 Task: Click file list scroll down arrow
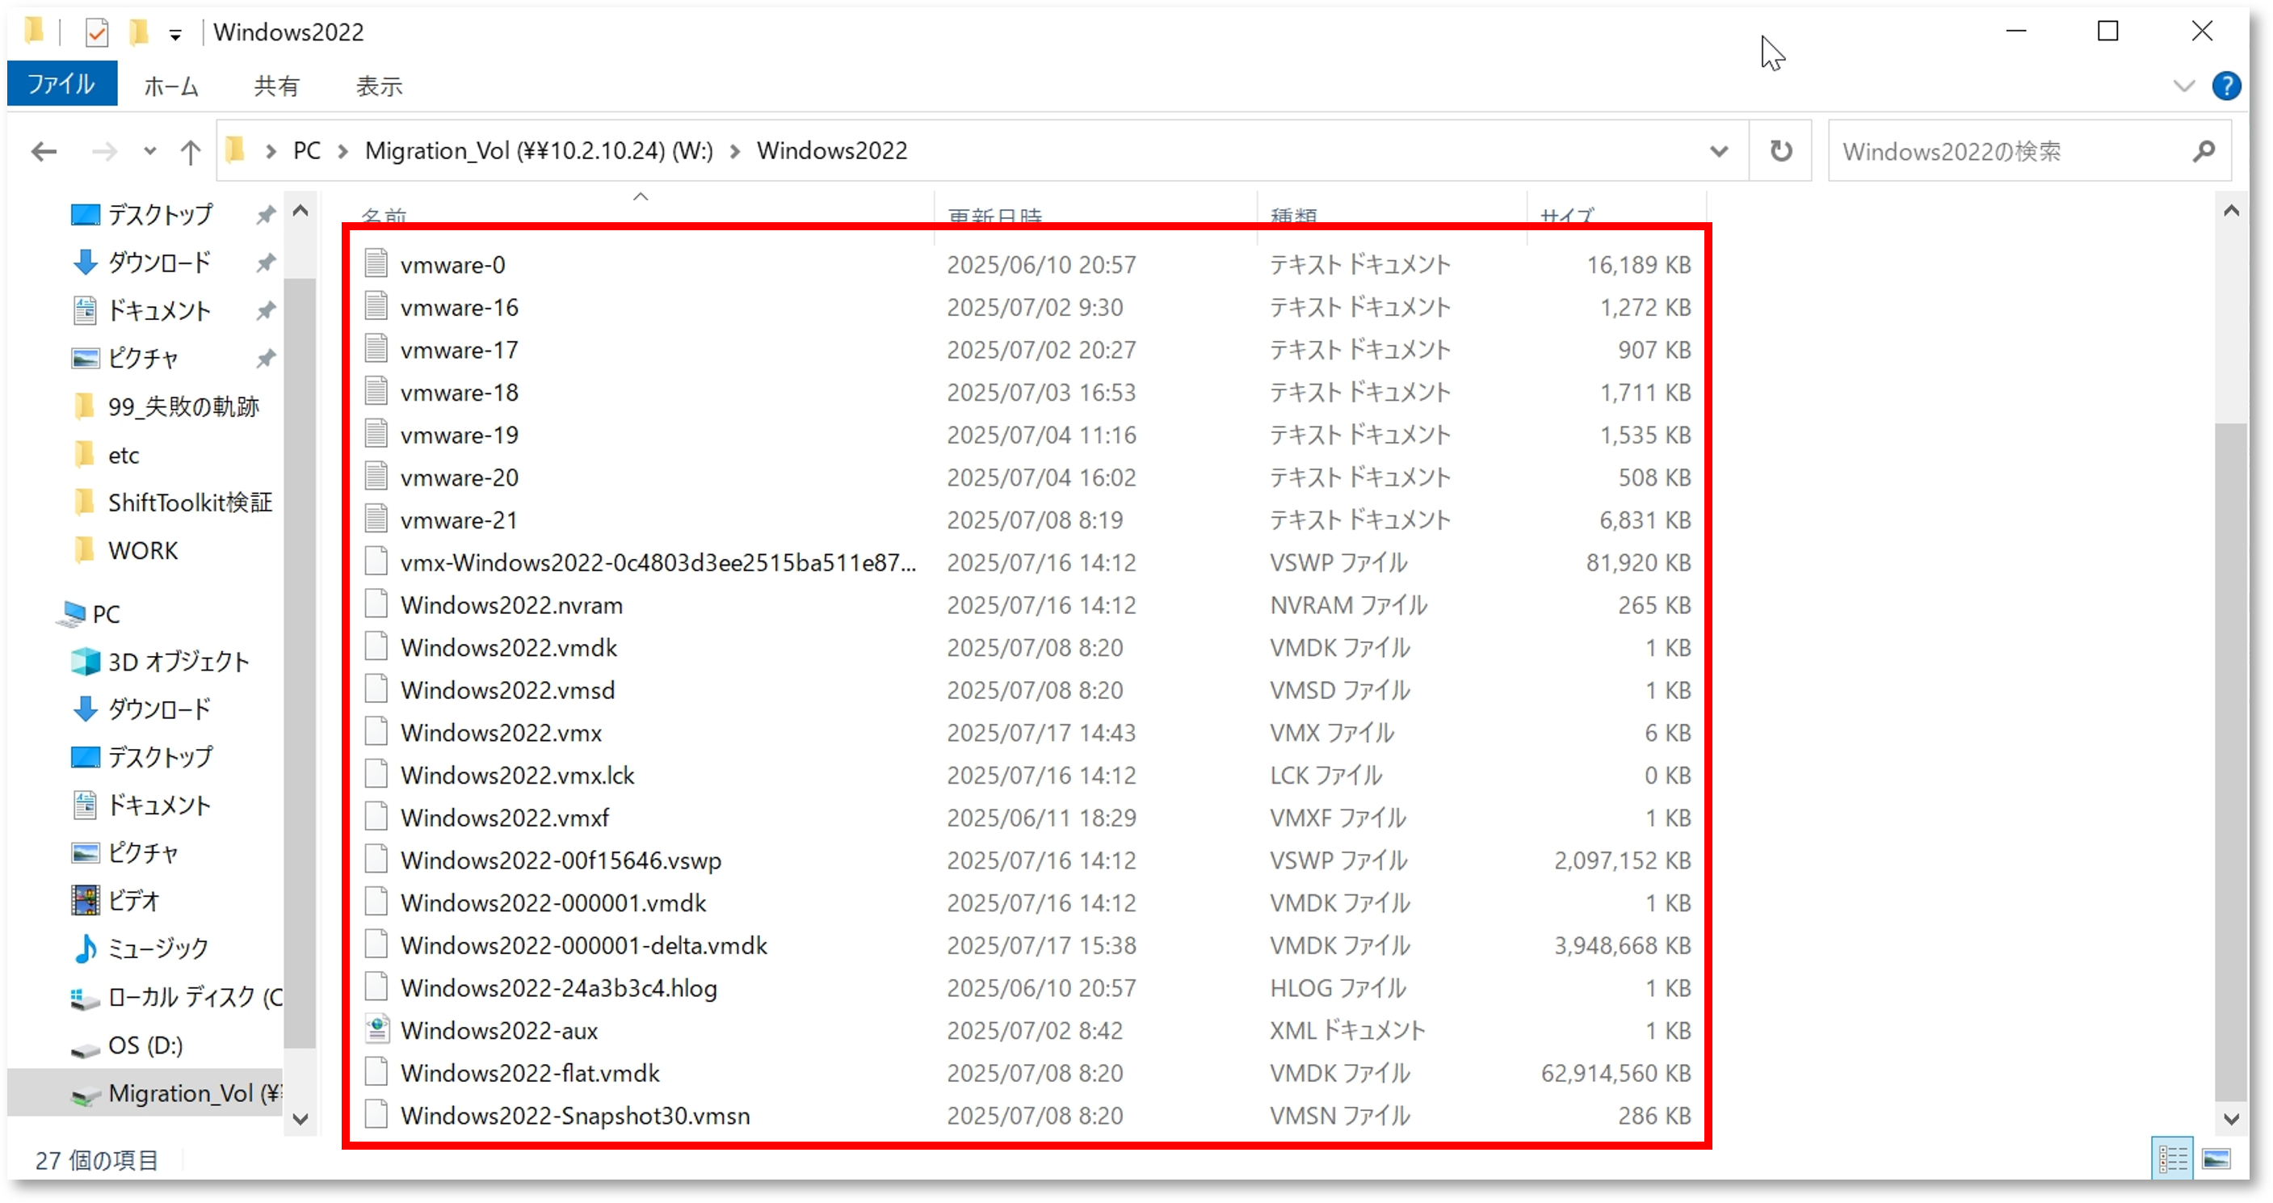click(x=2232, y=1119)
